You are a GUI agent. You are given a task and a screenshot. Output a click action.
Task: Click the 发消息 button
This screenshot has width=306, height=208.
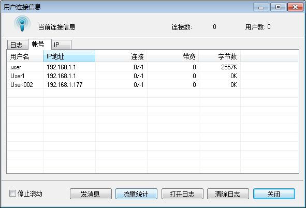tap(91, 194)
